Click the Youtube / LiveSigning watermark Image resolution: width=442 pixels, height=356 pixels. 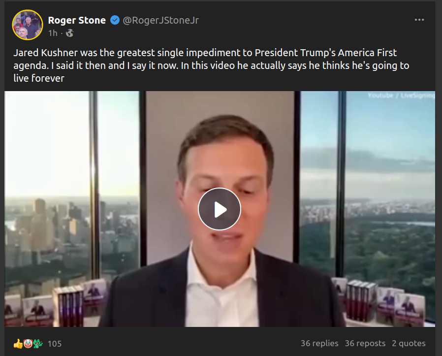click(x=401, y=96)
